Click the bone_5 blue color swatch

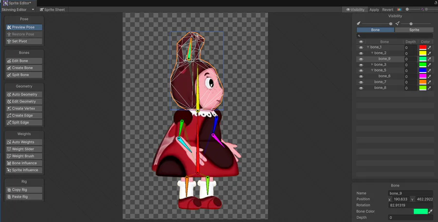tap(422, 71)
